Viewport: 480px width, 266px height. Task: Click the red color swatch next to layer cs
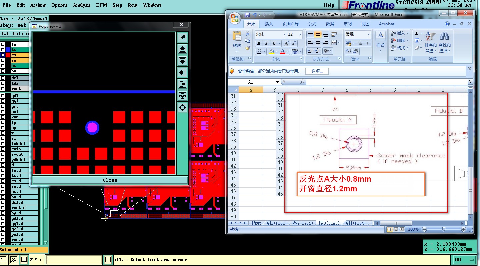(x=8, y=55)
